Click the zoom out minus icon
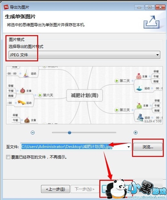This screenshot has height=200, width=167. pyautogui.click(x=33, y=133)
